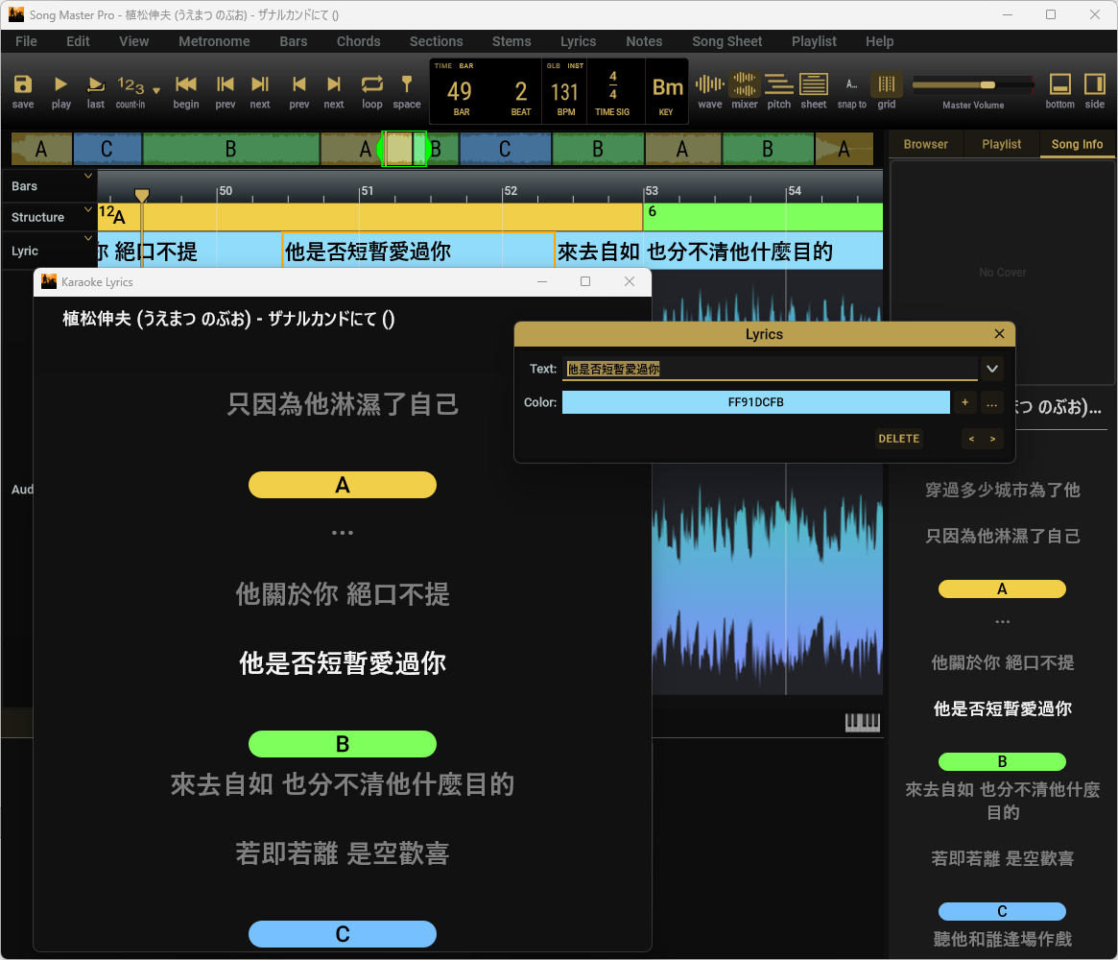Expand the Lyrics text dropdown arrow

click(991, 369)
